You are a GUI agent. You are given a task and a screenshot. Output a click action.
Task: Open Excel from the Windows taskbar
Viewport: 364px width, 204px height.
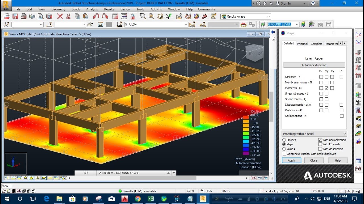pyautogui.click(x=151, y=199)
